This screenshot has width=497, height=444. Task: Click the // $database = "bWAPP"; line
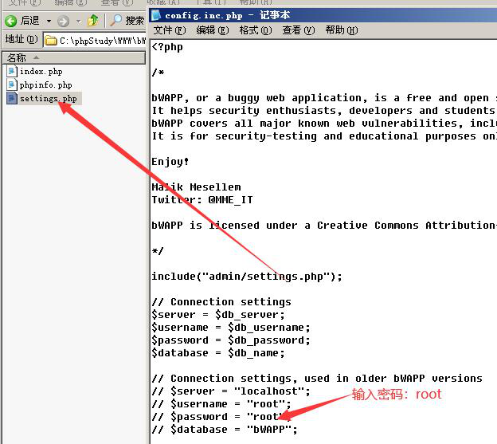tap(225, 430)
